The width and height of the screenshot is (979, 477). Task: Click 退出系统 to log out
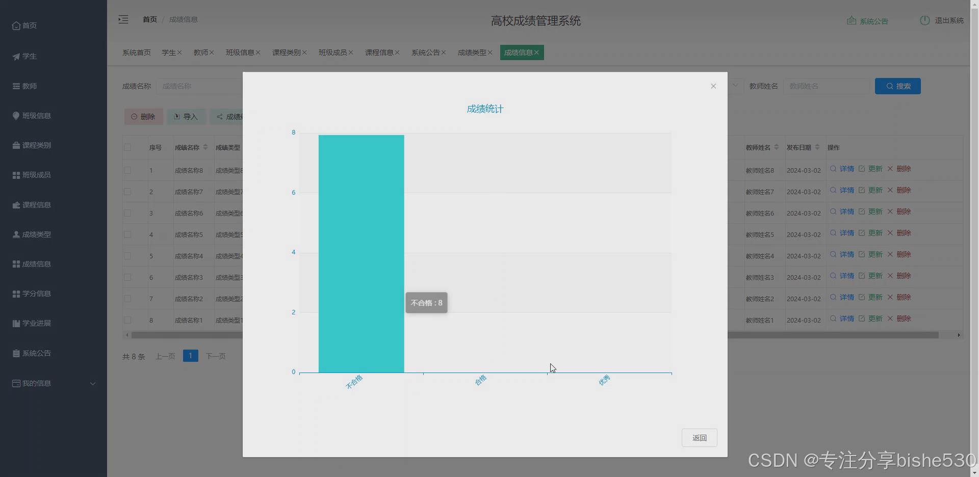click(942, 20)
